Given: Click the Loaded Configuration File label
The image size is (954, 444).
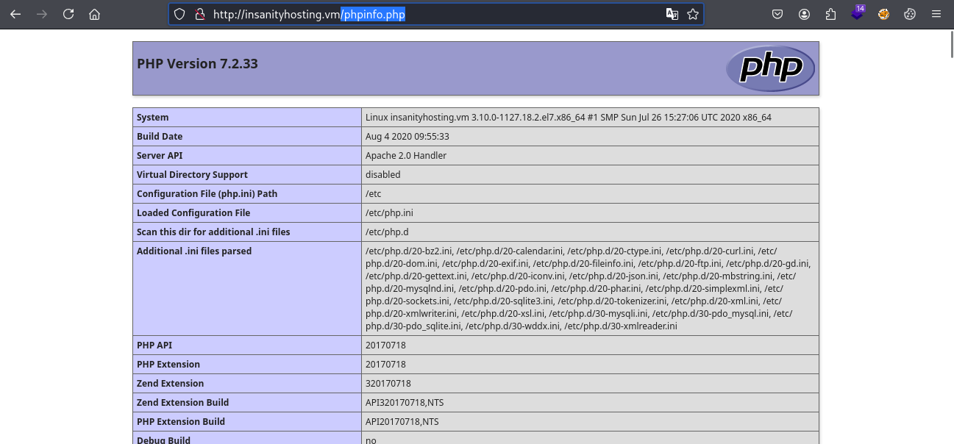Looking at the screenshot, I should click(x=193, y=213).
